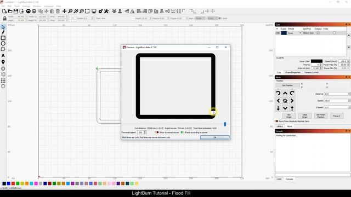Click the black Layer Color swatch in Cut Info

coord(316,61)
